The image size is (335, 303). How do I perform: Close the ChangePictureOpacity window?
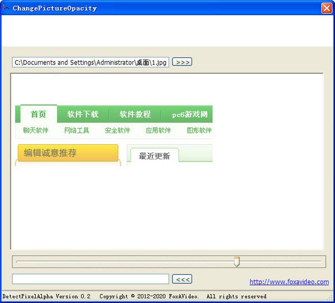tap(327, 8)
